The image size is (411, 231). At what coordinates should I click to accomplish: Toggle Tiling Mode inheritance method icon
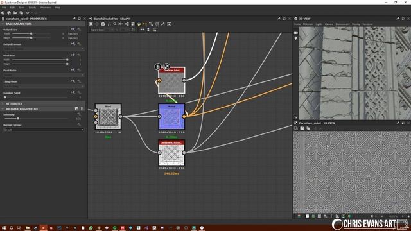click(73, 81)
